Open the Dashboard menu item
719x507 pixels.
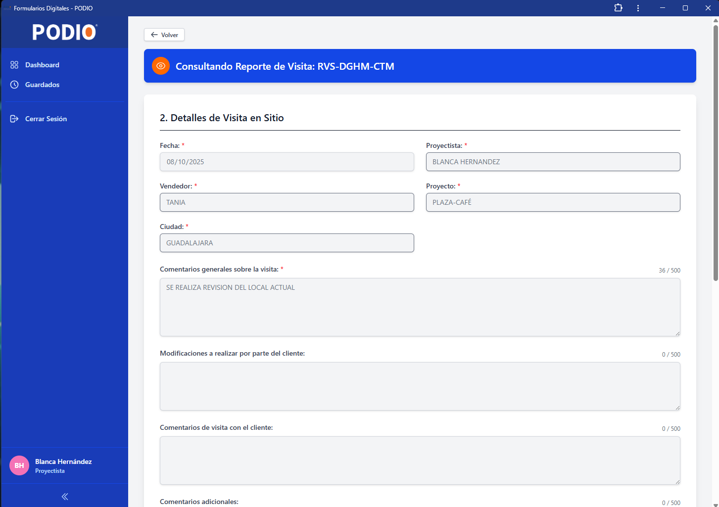[65, 65]
